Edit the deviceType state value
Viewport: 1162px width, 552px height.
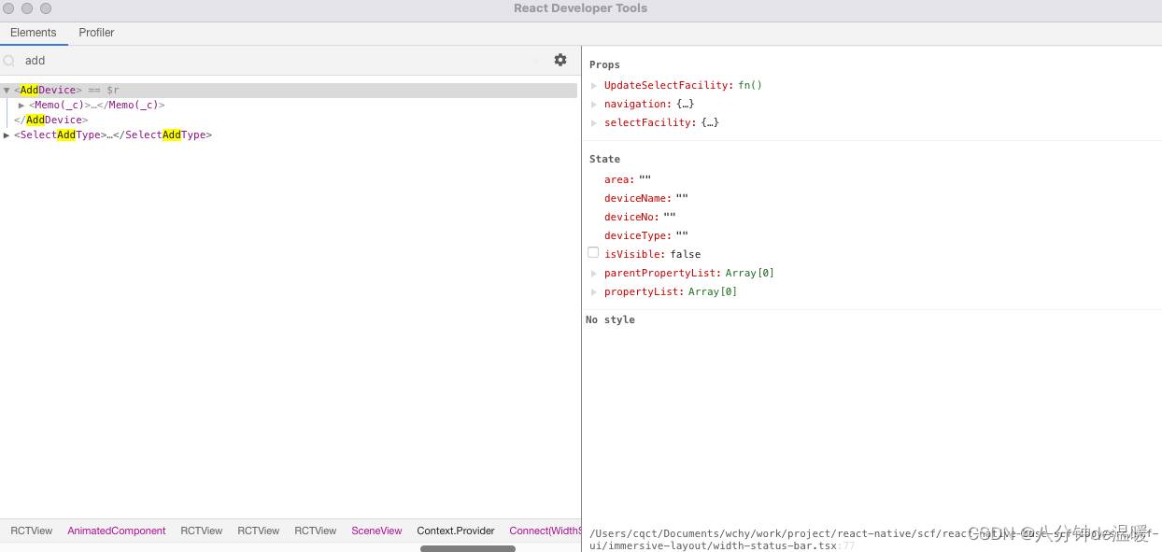682,235
